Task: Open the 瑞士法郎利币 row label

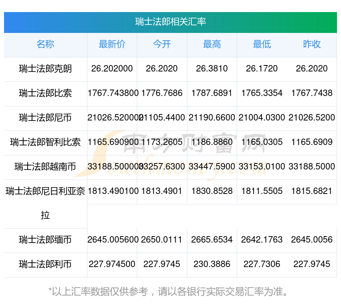Action: tap(45, 264)
